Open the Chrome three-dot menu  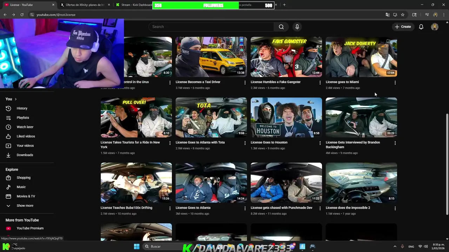(443, 15)
